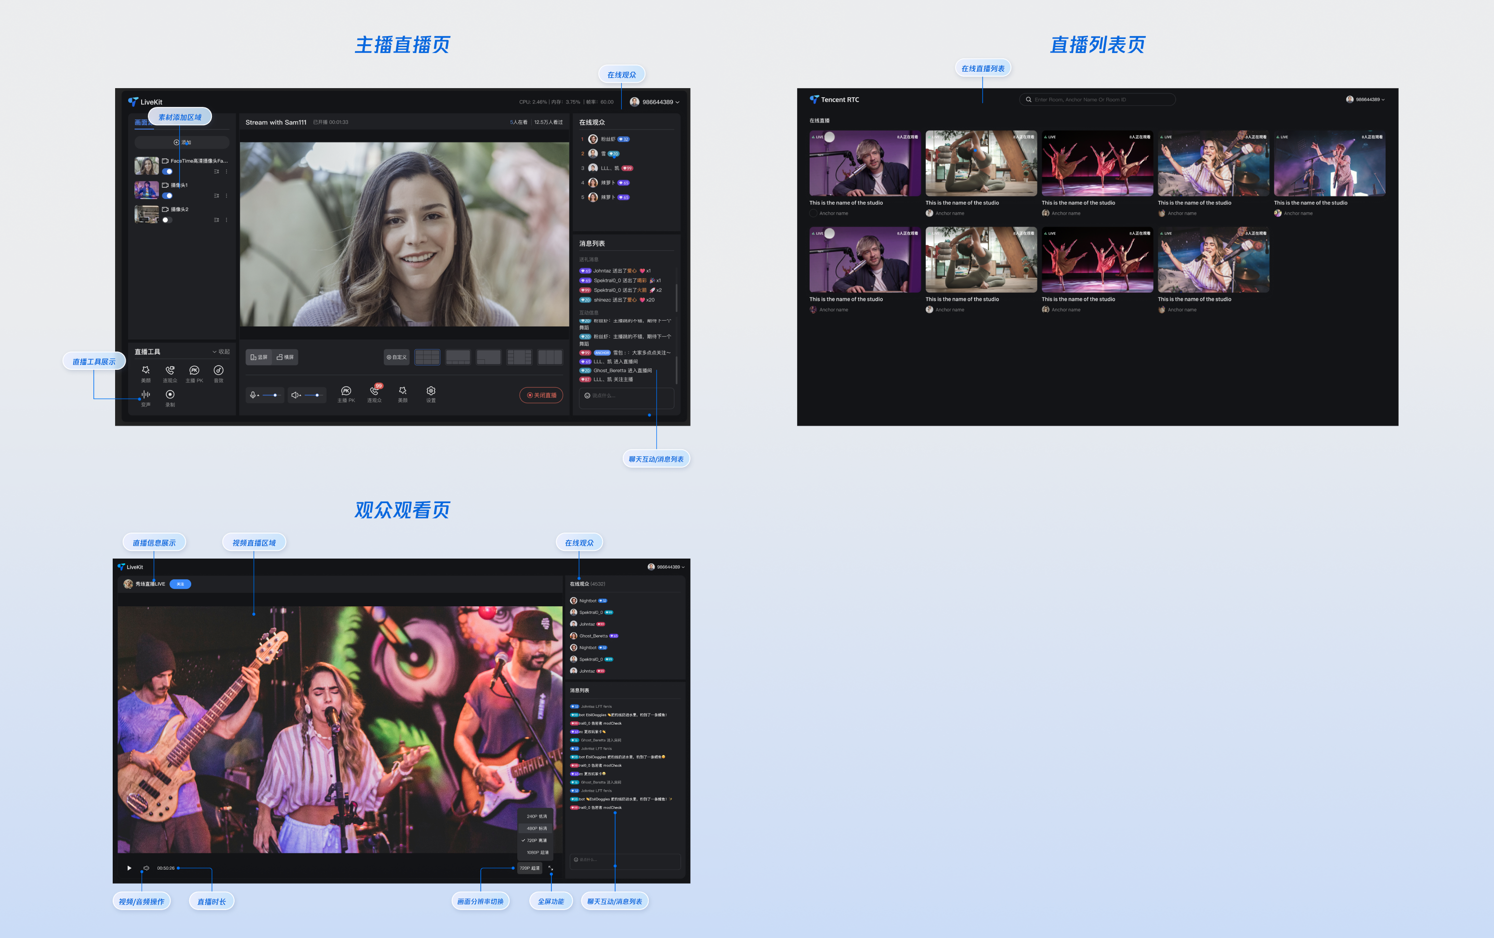The width and height of the screenshot is (1494, 938).
Task: Open 设置 gear in streaming toolbar
Action: coord(431,391)
